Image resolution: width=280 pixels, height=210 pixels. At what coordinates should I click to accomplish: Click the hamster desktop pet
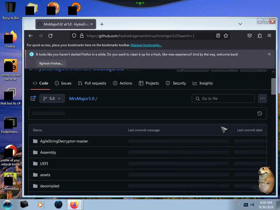[266, 180]
